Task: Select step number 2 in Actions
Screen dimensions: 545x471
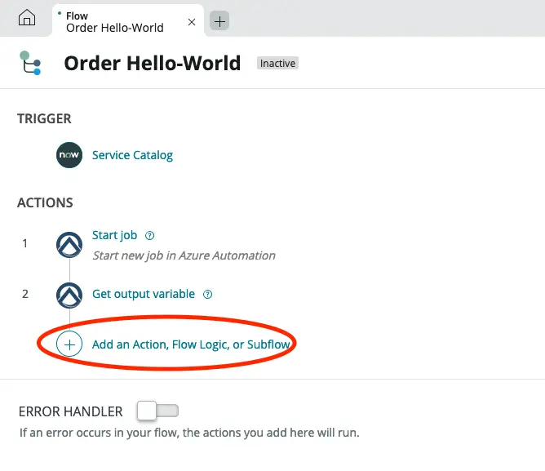Action: 25,294
